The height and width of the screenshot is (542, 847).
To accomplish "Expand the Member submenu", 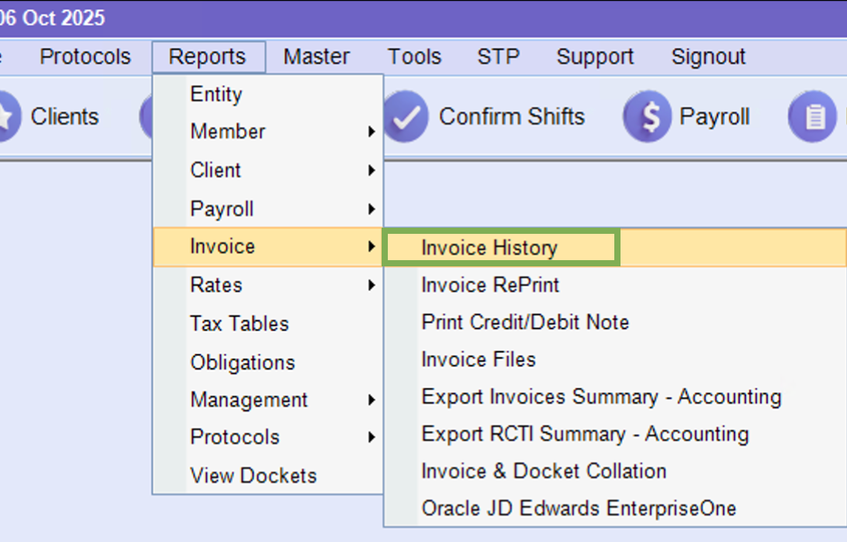I will [228, 132].
